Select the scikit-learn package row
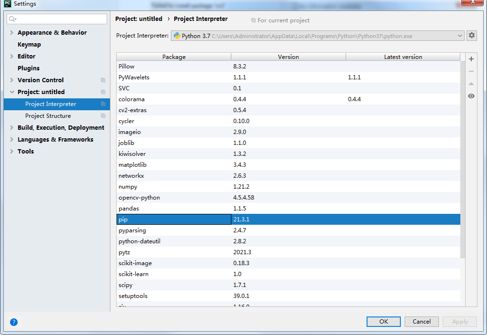This screenshot has height=335, width=487. 288,274
